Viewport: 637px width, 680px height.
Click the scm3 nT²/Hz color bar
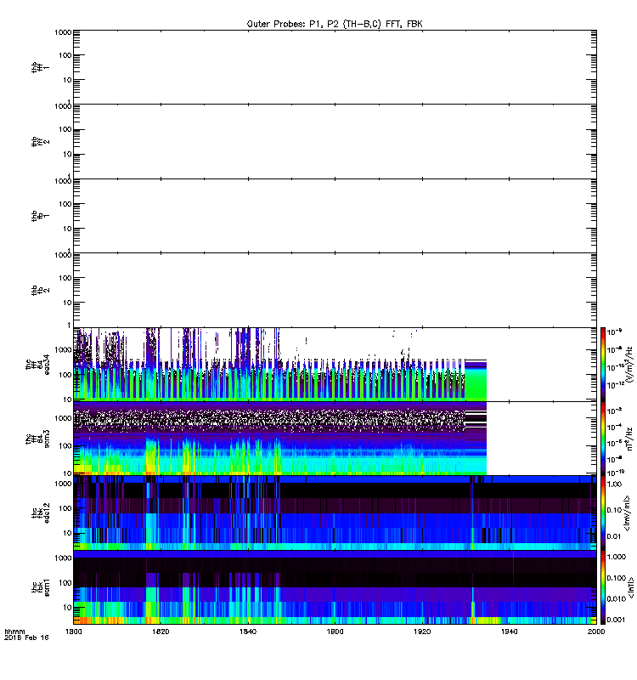tap(603, 439)
